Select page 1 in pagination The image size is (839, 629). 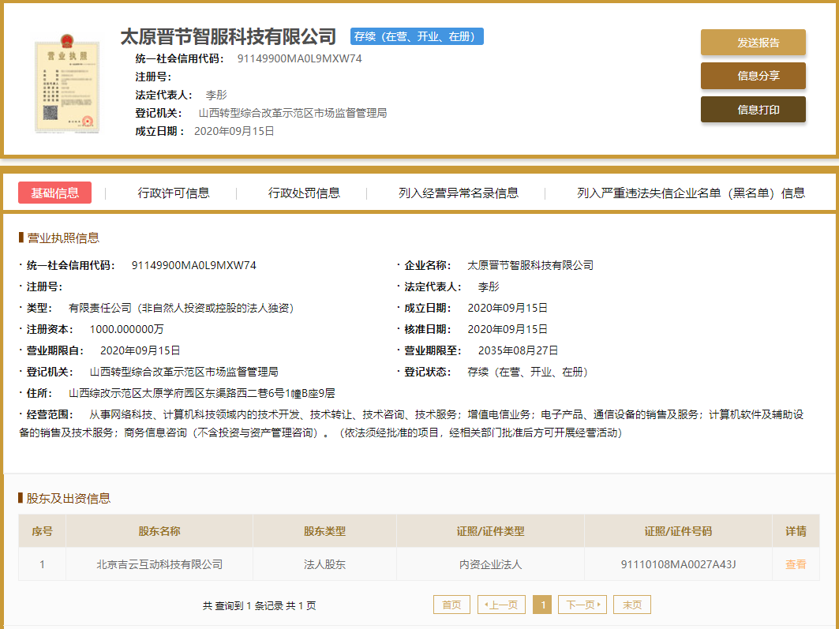point(543,605)
